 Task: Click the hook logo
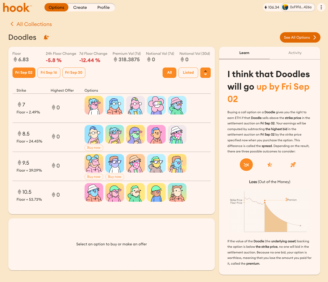(17, 8)
